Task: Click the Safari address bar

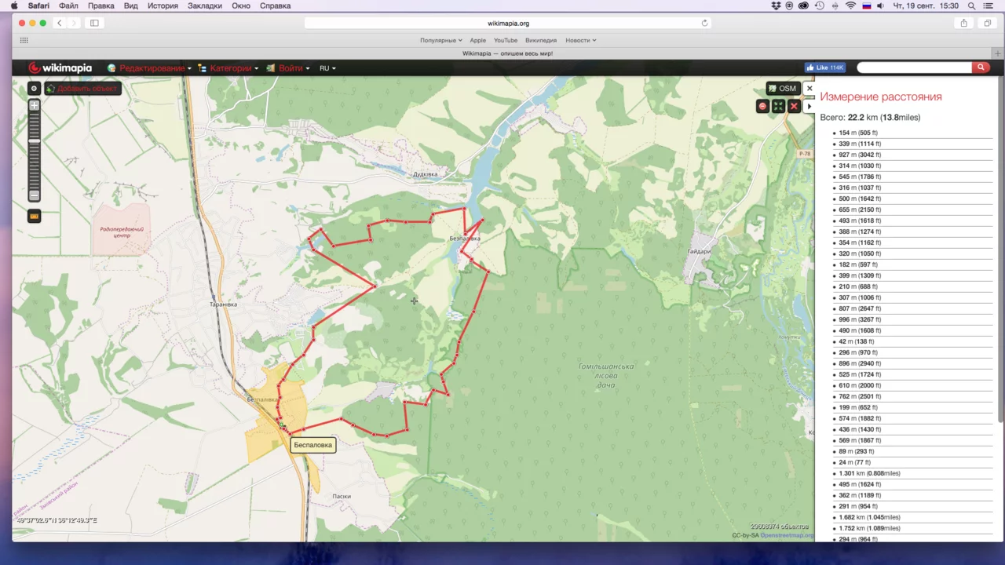Action: (507, 23)
